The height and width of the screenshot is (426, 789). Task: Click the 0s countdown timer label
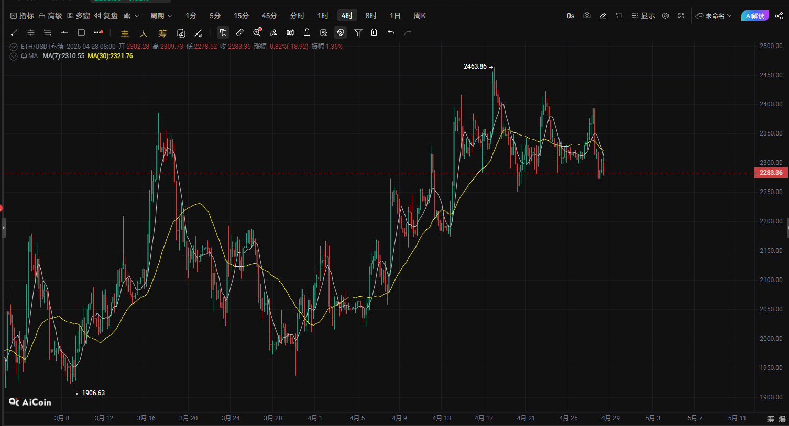tap(571, 16)
